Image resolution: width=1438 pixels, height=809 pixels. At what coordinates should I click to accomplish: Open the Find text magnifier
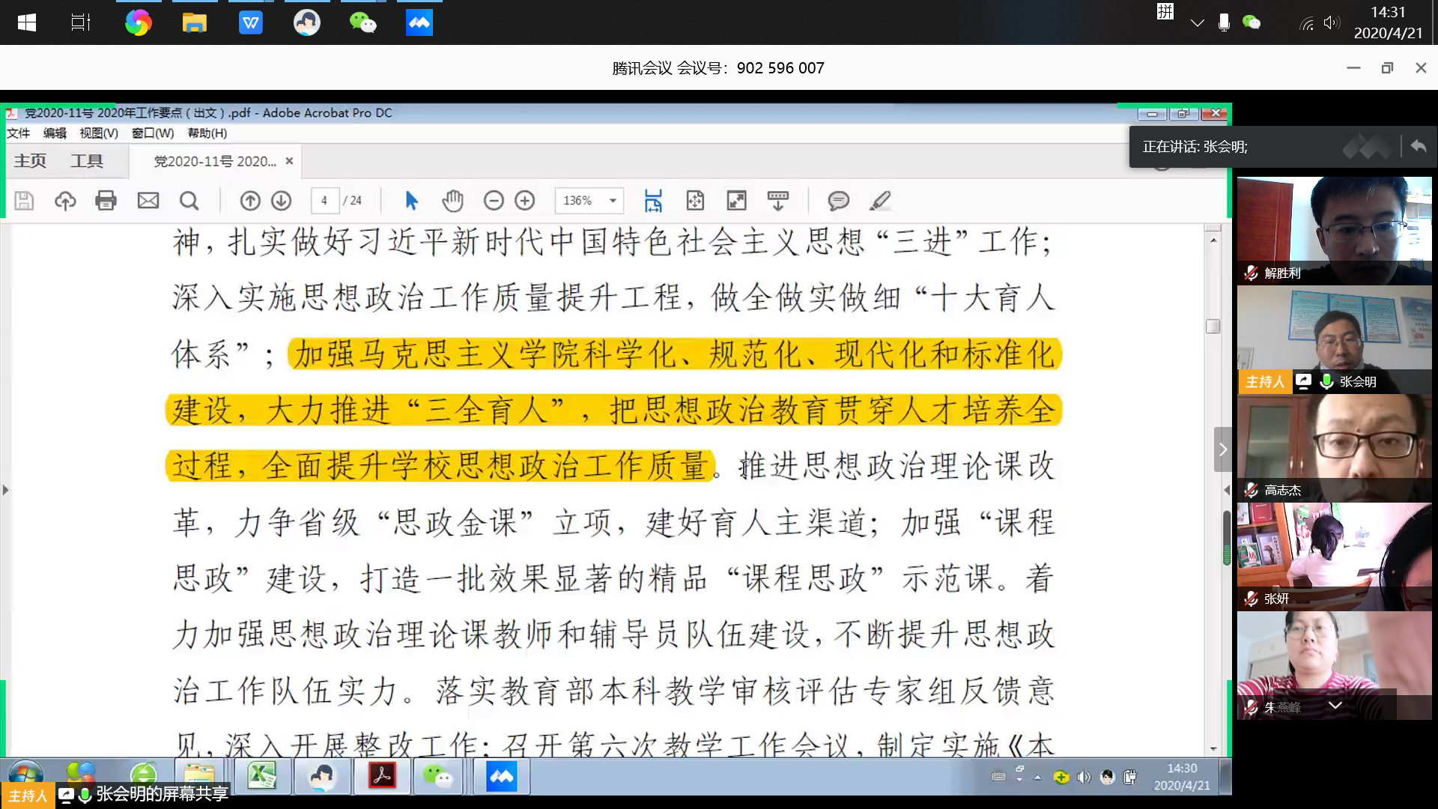(189, 201)
